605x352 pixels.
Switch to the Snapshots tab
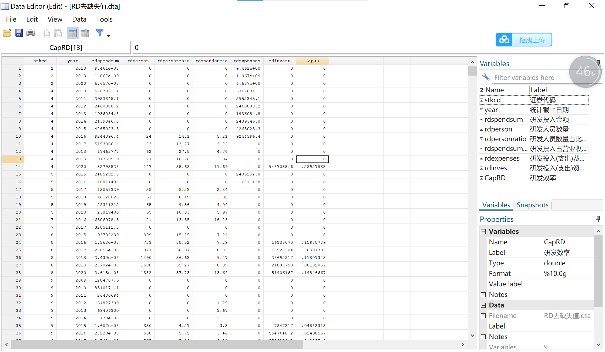coord(532,205)
